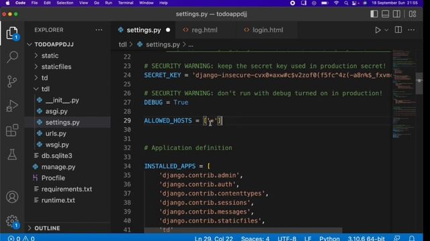Open requirements.txt file

coord(67,189)
